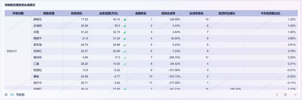Click the bar-chart icon beside 17.3
Image resolution: width=302 pixels, height=100 pixels.
(124, 58)
